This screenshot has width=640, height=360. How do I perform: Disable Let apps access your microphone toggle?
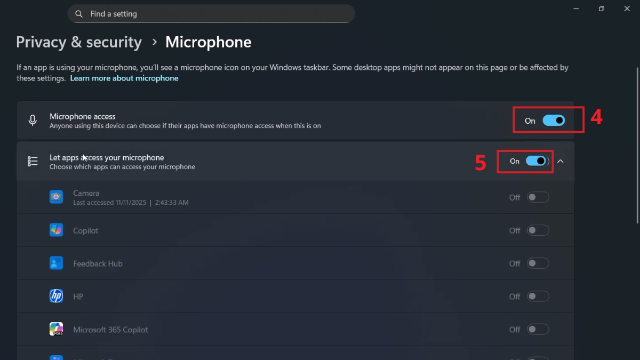point(536,161)
